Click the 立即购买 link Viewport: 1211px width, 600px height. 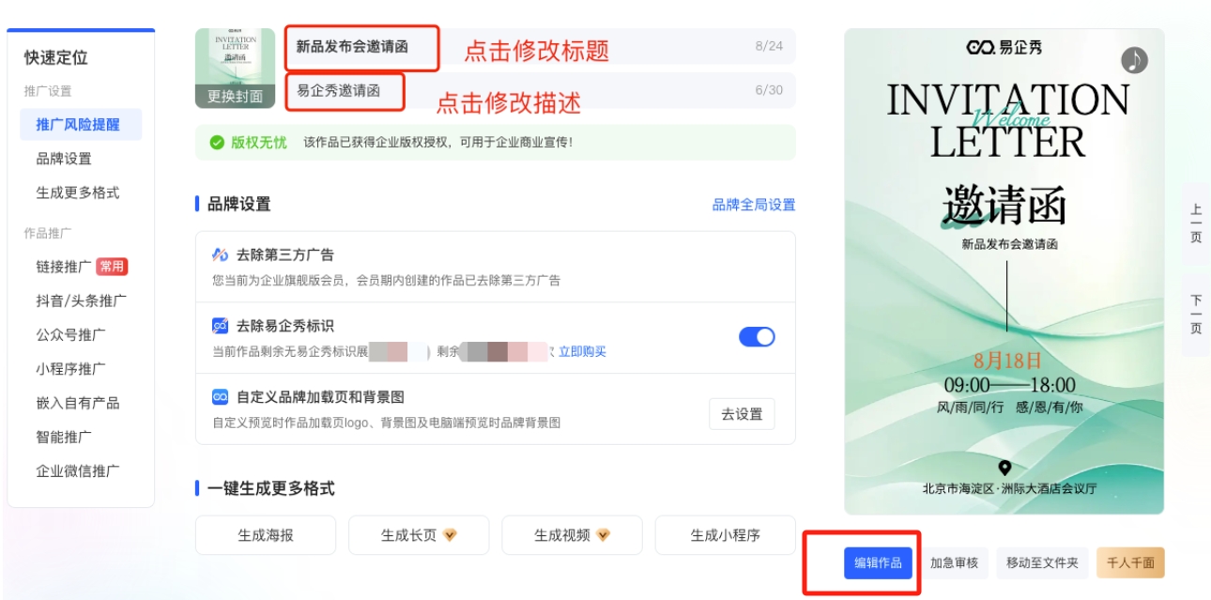click(x=582, y=351)
